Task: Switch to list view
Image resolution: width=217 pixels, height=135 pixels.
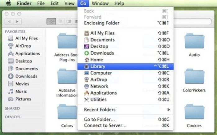Action: pyautogui.click(x=60, y=22)
